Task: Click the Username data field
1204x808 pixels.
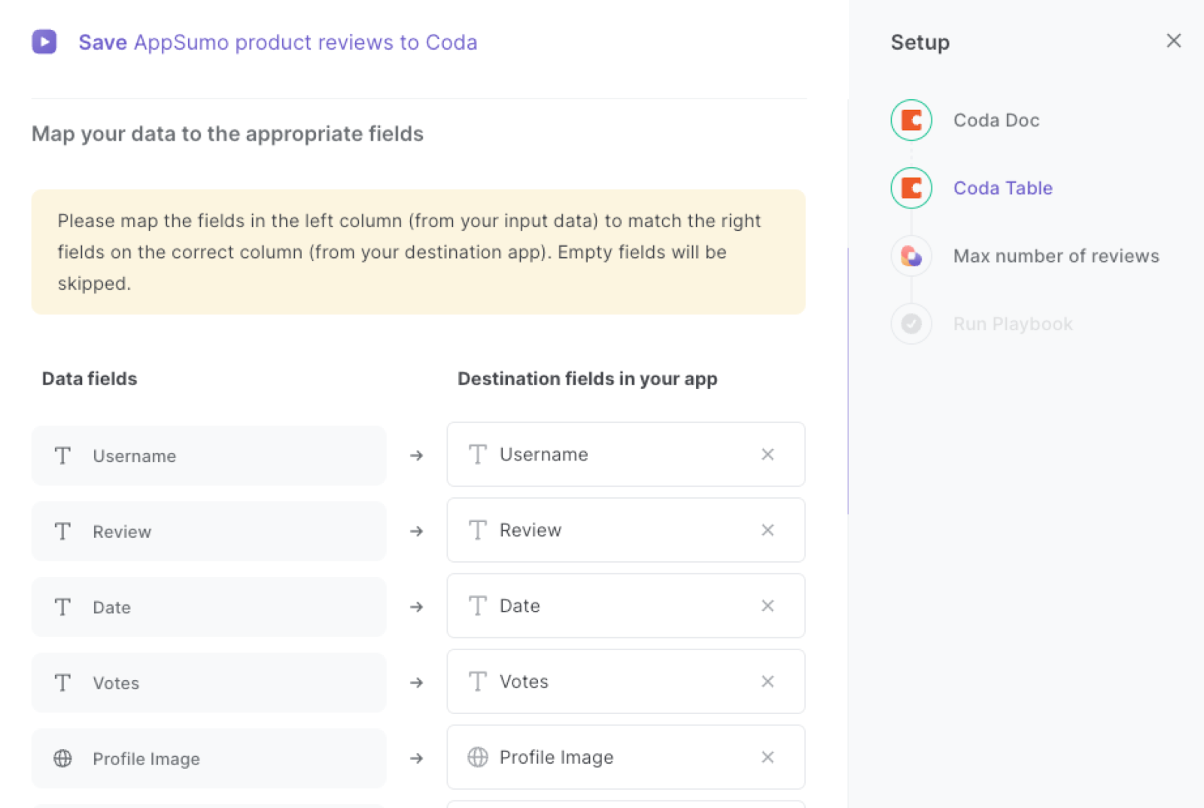Action: click(x=208, y=456)
